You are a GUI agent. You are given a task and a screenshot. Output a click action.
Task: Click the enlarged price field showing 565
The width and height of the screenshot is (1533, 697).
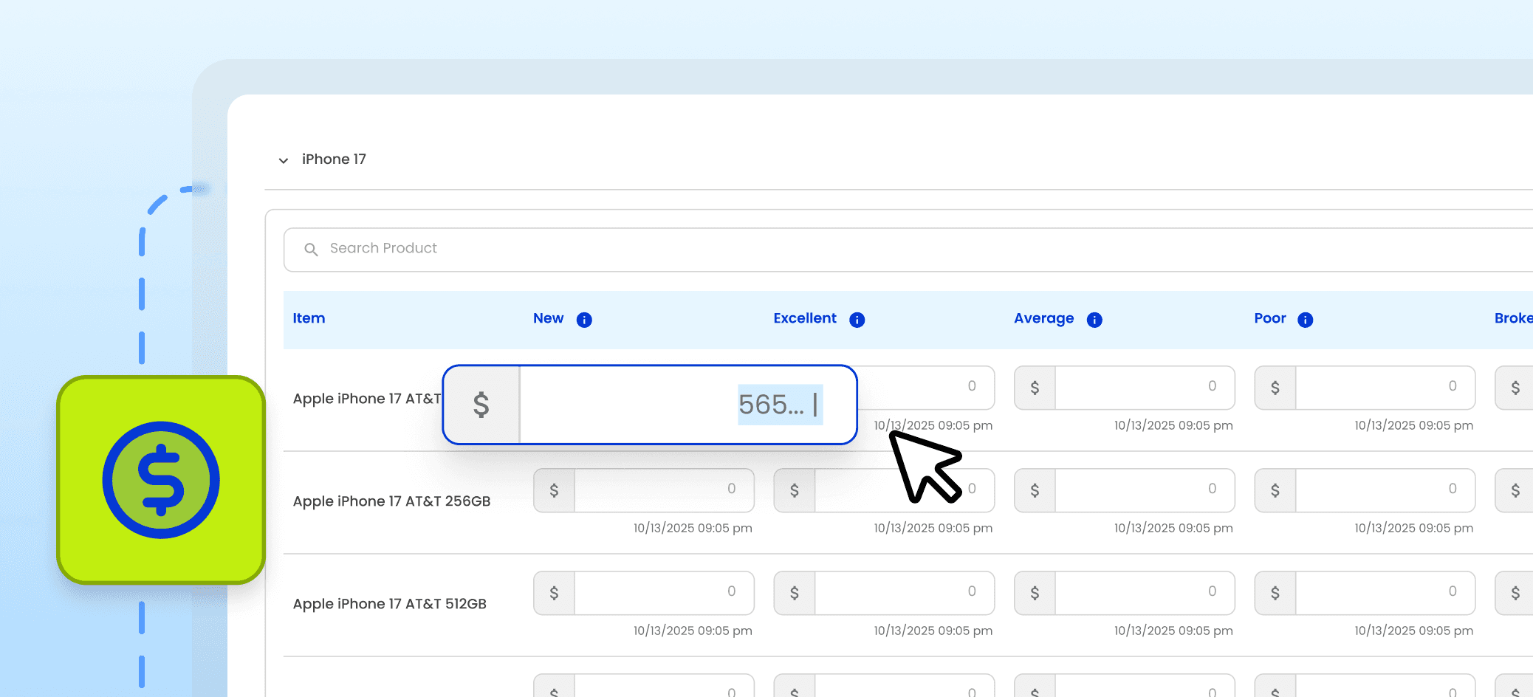(650, 405)
